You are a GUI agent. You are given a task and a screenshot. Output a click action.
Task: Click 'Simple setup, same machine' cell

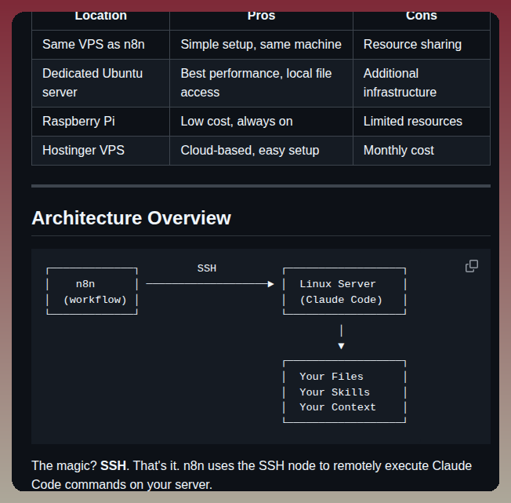pyautogui.click(x=261, y=45)
